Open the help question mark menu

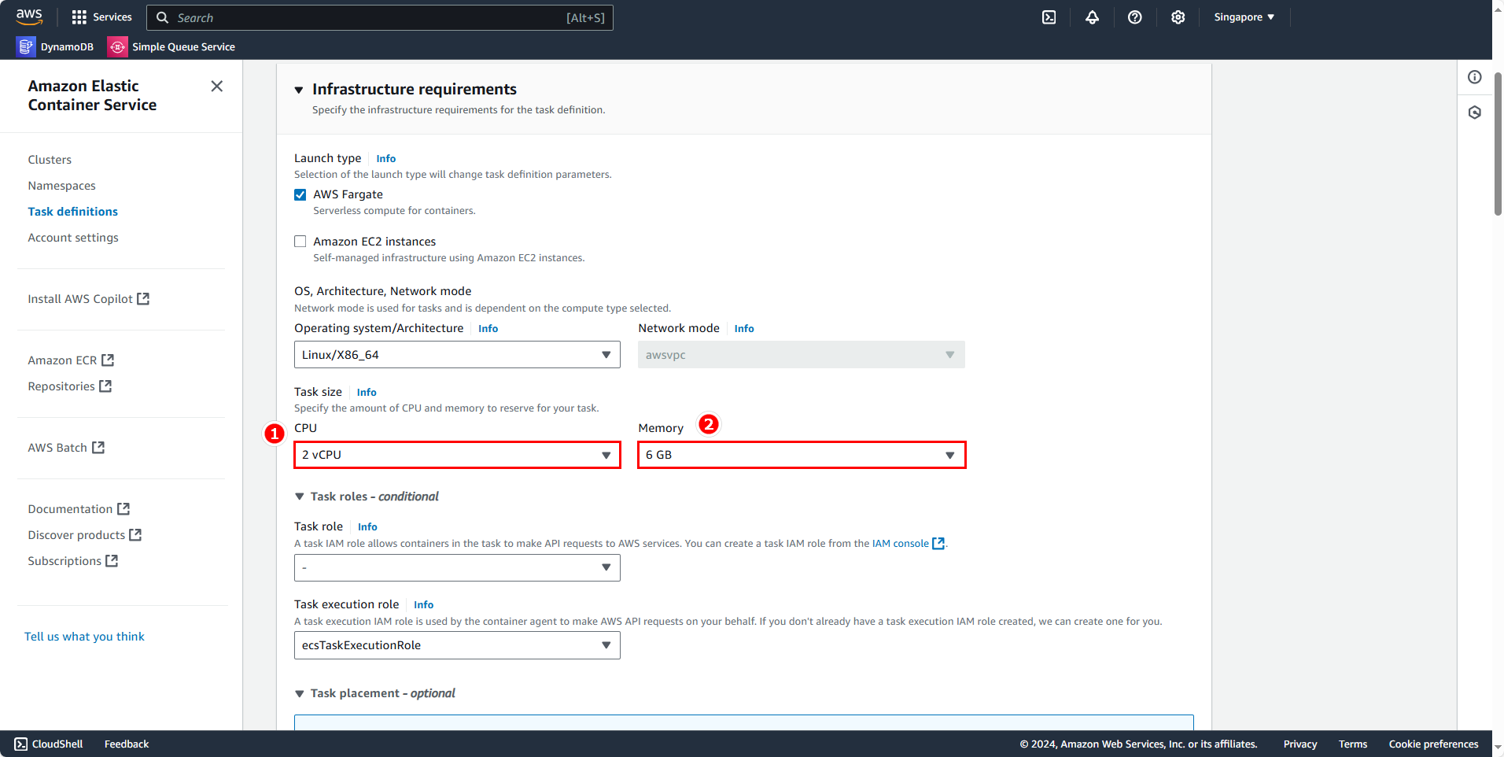pos(1134,17)
